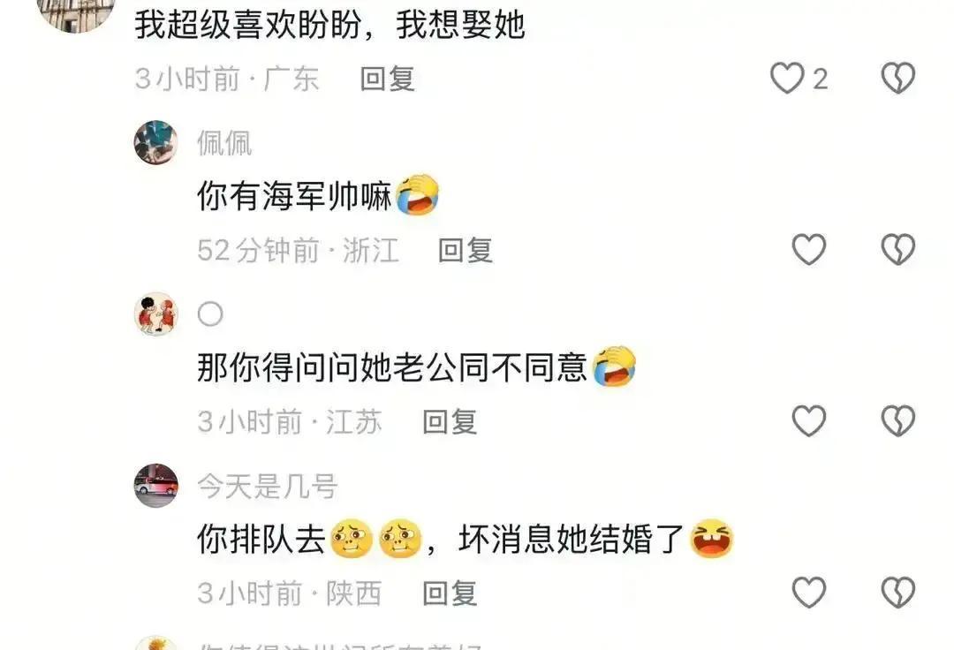Viewport: 954px width, 650px height.
Task: Reply to the 陕西 comment
Action: click(x=450, y=593)
